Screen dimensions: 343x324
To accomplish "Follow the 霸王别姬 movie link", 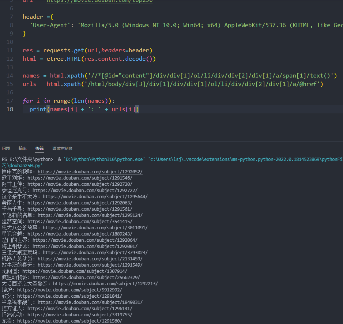I will click(80, 178).
